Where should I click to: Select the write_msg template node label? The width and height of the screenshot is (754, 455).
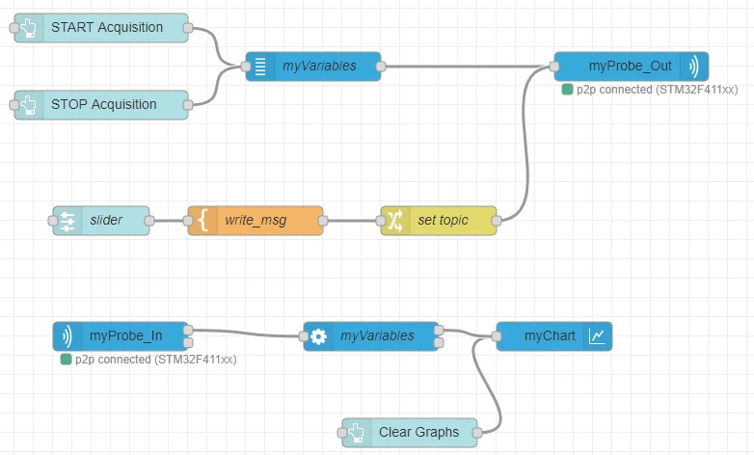(x=256, y=221)
